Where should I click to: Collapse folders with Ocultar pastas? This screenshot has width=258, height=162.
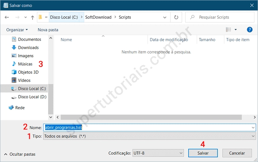(20, 154)
